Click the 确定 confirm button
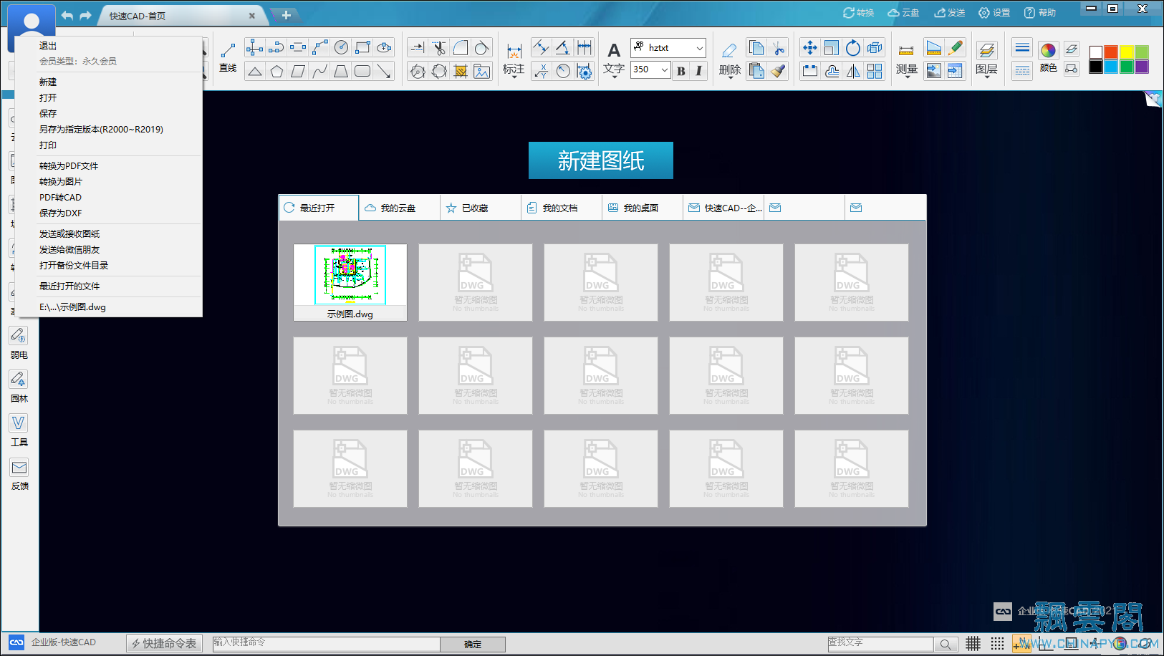Image resolution: width=1164 pixels, height=656 pixels. pos(473,644)
